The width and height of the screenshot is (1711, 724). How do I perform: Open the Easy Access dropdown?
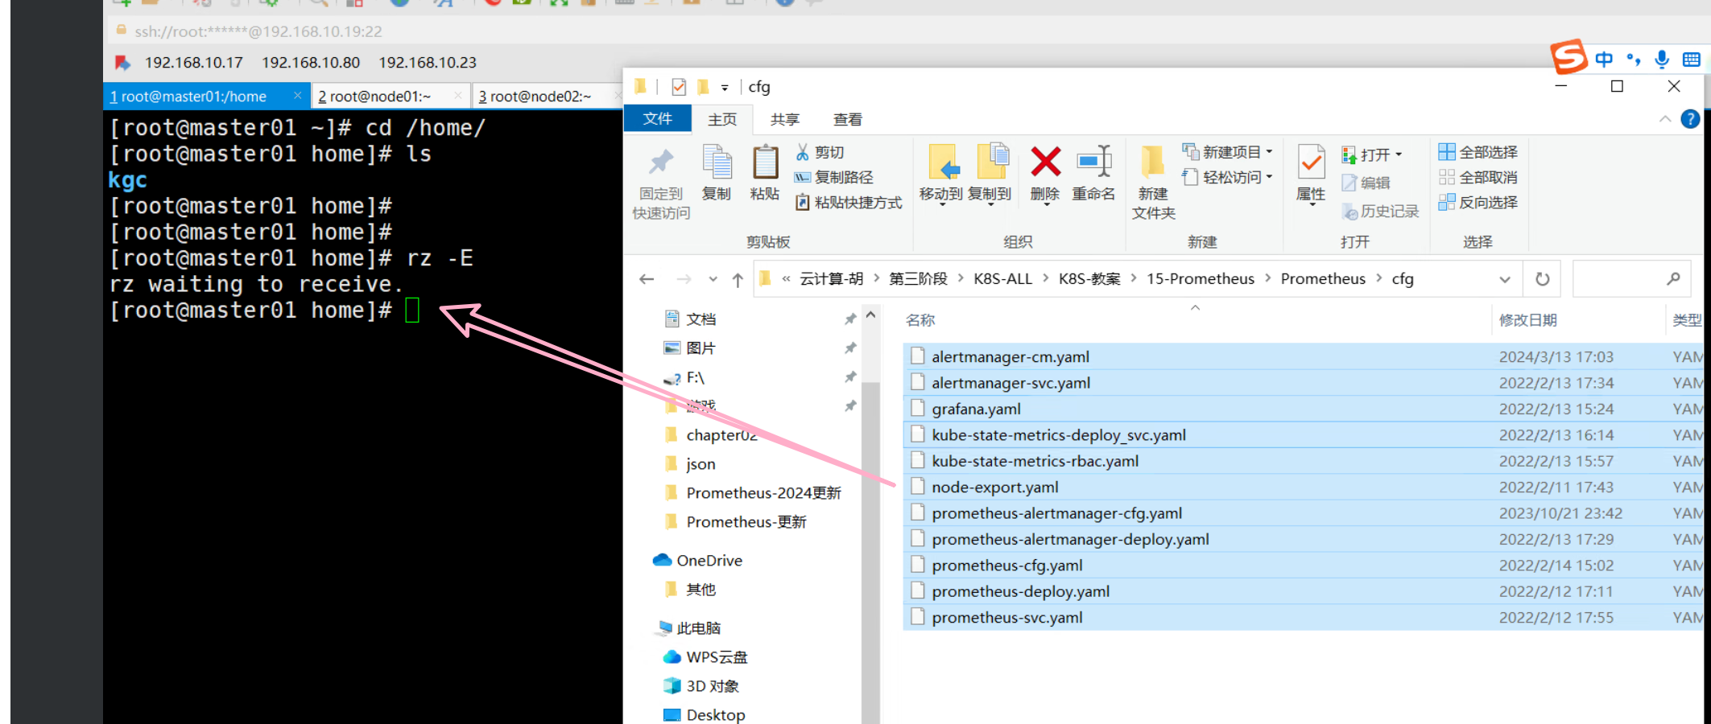pos(1226,176)
